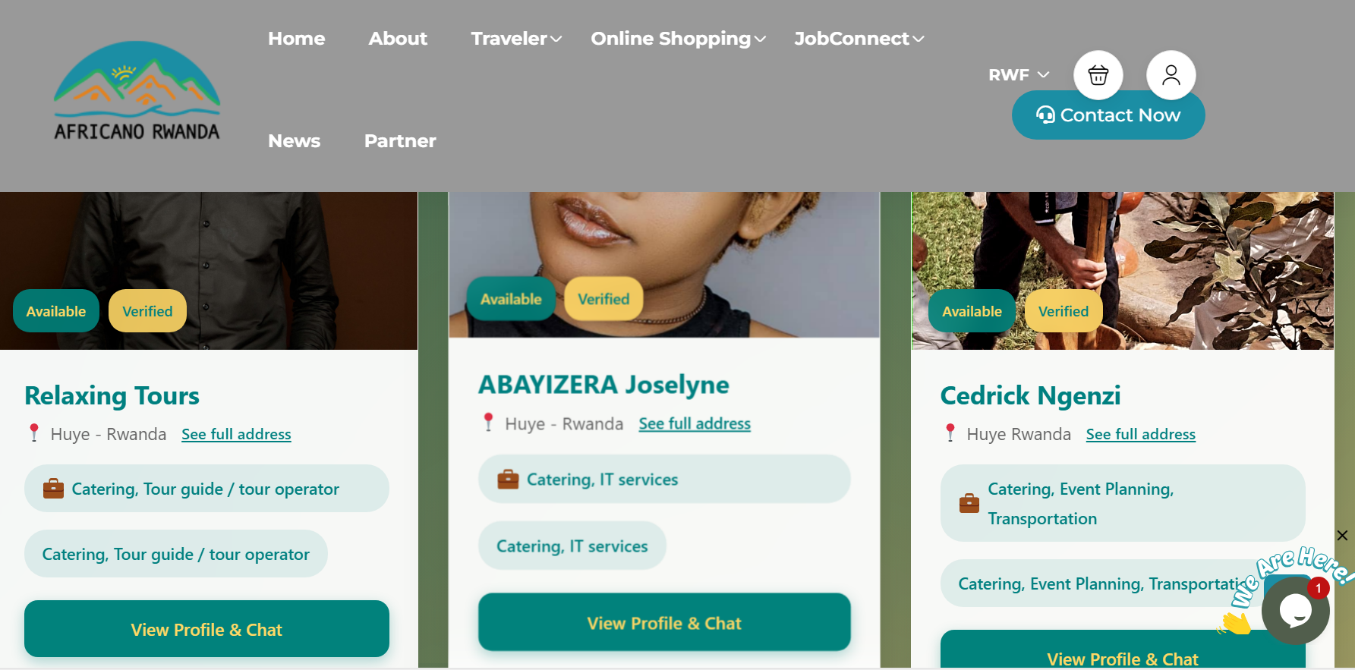Click location pin on Cedrick Ngenzi card
Viewport: 1355px width, 670px height.
[950, 433]
